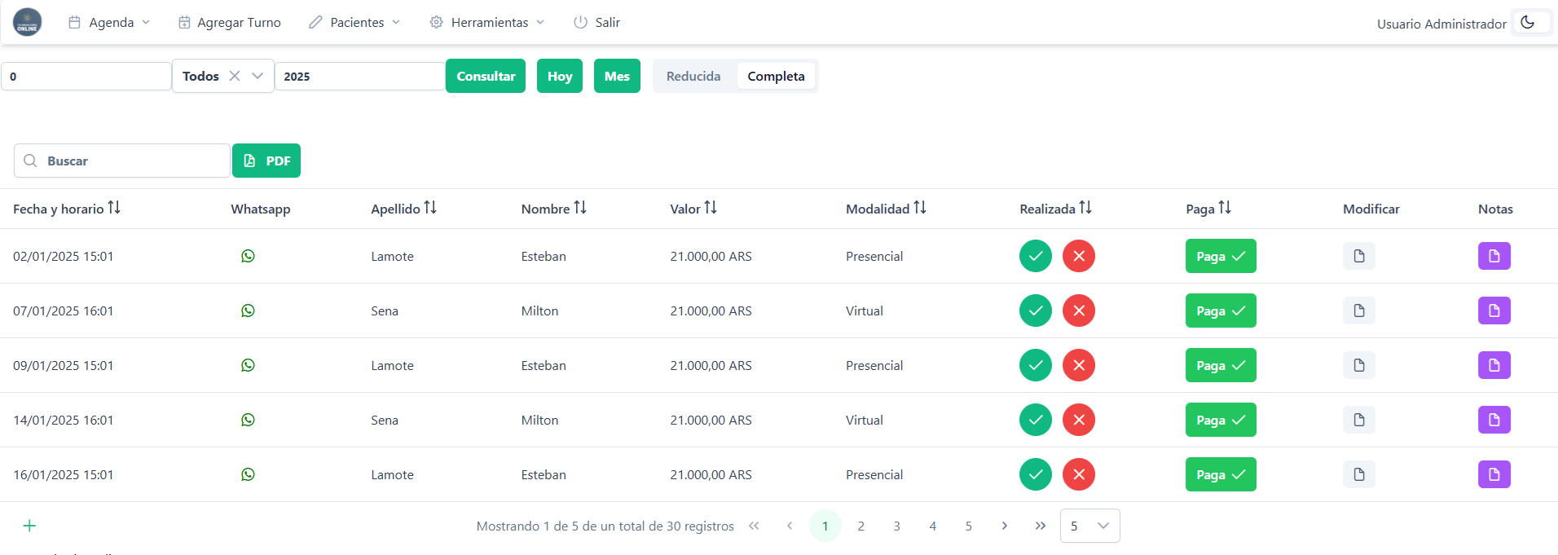Switch to Reducida view
This screenshot has height=555, width=1558.
(693, 76)
